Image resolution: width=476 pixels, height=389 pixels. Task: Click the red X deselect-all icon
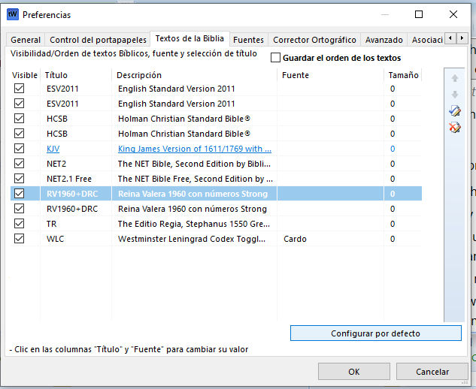454,128
